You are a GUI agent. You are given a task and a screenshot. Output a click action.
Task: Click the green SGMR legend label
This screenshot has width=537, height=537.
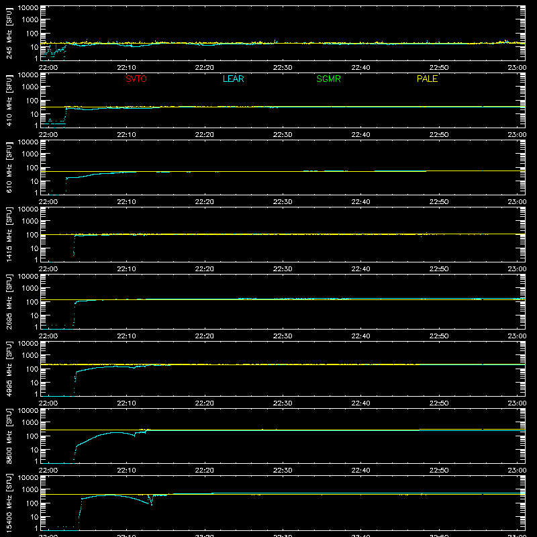[x=328, y=79]
